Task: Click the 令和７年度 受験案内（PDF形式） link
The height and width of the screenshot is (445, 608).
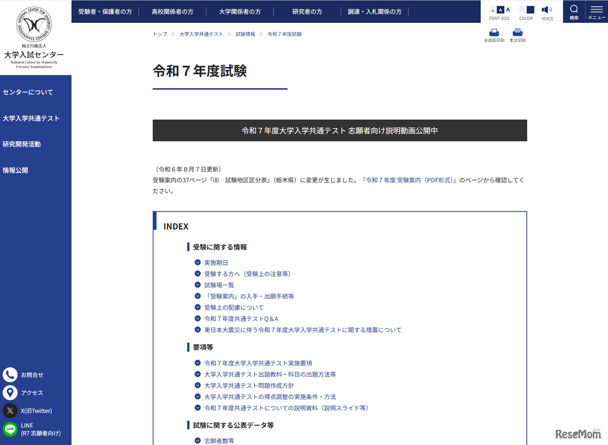Action: pyautogui.click(x=406, y=180)
